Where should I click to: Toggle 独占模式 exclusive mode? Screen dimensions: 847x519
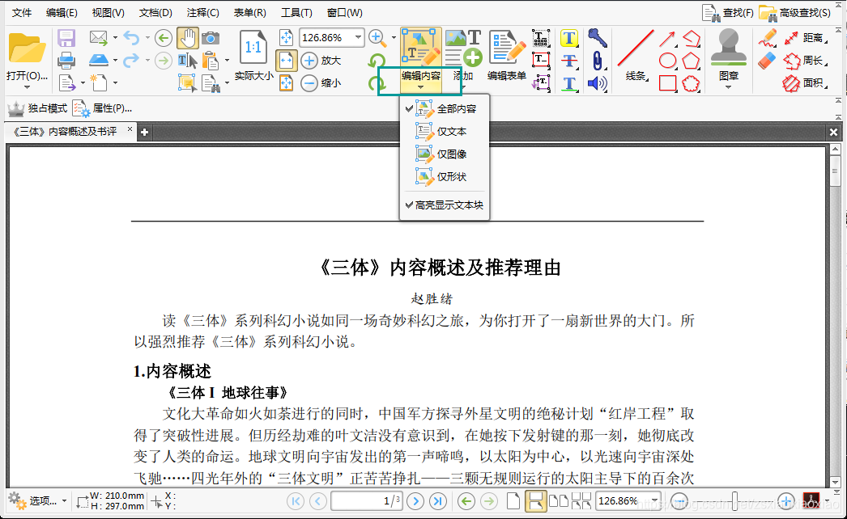tap(37, 108)
